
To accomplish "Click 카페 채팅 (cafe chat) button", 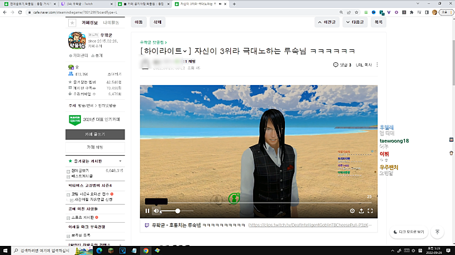I will (x=95, y=147).
